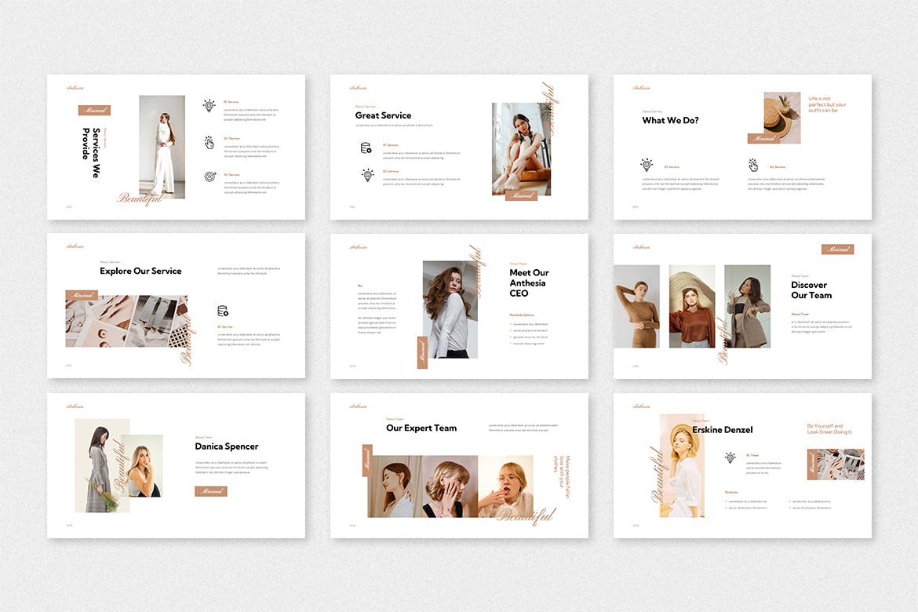
Task: Click the lightbulb icon on Great Service slide
Action: [x=366, y=174]
